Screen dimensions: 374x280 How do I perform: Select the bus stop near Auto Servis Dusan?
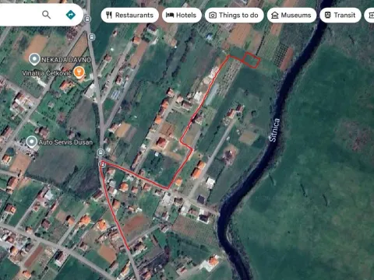[101, 152]
